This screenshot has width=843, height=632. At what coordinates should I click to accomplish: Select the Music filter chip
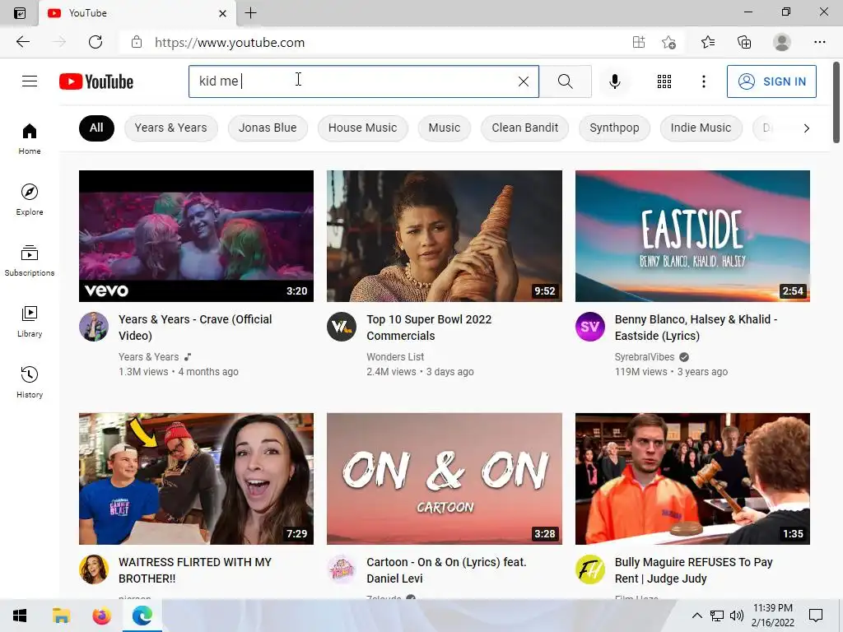444,128
